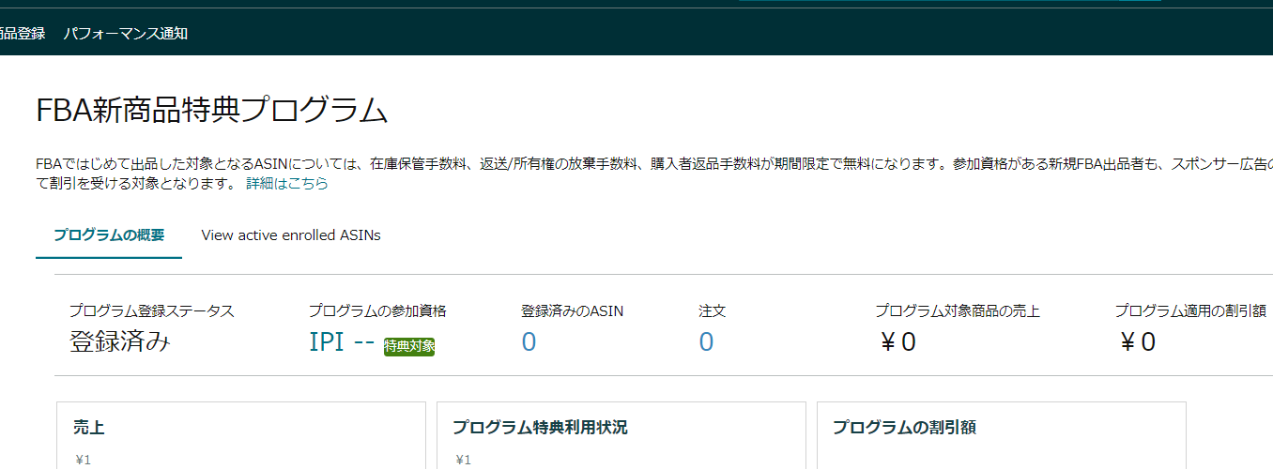Click the IPI -- eligibility link
The height and width of the screenshot is (469, 1273).
(342, 342)
